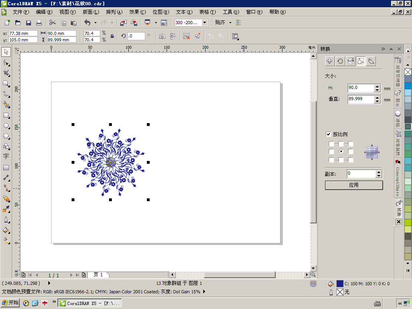
Task: Select the Interactive Fill tool
Action: pyautogui.click(x=6, y=241)
